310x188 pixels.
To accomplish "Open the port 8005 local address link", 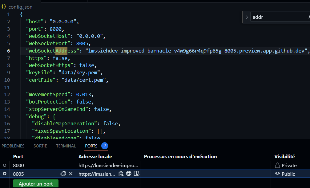I will coord(97,174).
